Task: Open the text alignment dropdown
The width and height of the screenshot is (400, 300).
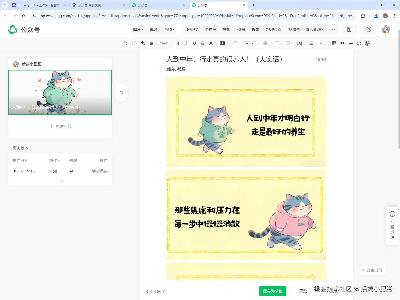Action: coord(236,43)
